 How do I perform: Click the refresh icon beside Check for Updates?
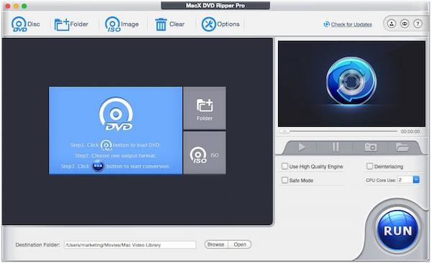click(x=326, y=24)
